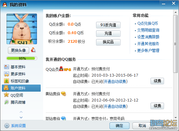Image resolution: width=179 pixels, height=131 pixels.
Task: Collapse sidebar list with the up chevron
Action: click(21, 112)
